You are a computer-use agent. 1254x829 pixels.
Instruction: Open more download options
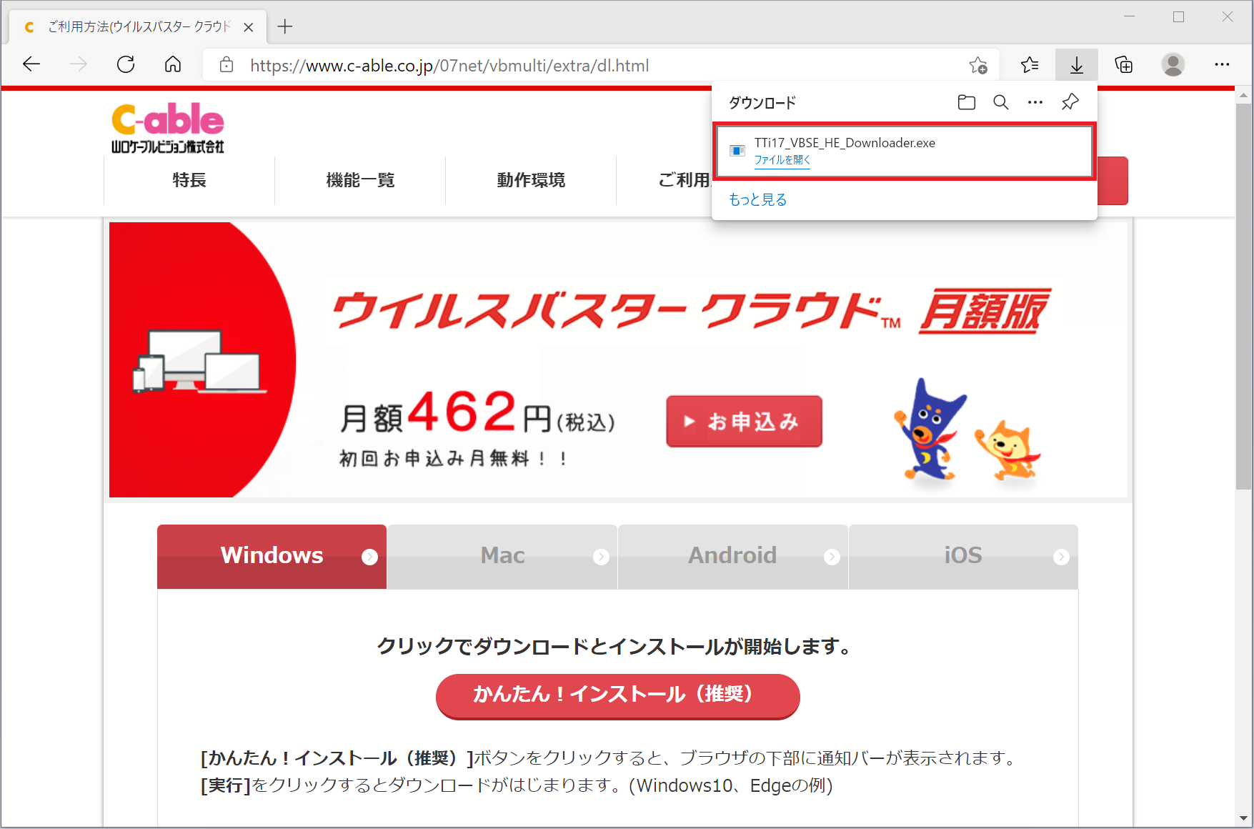point(1035,102)
